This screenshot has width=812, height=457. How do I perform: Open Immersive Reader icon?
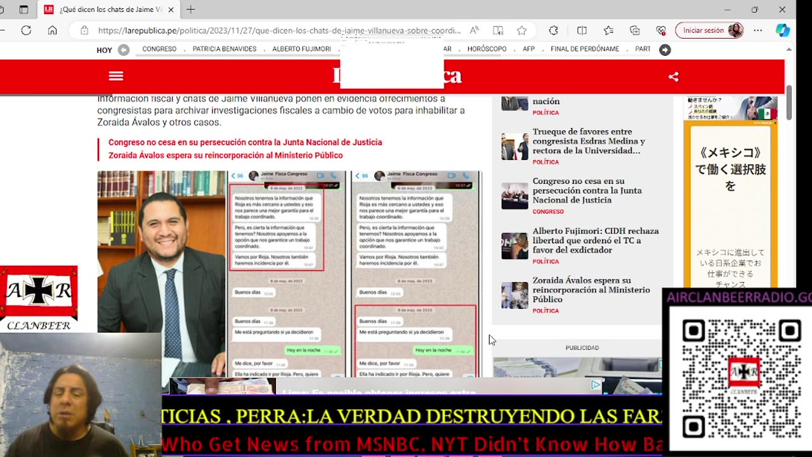coord(498,30)
